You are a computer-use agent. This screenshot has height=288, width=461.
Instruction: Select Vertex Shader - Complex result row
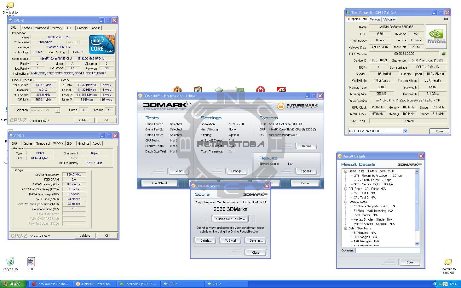[374, 224]
